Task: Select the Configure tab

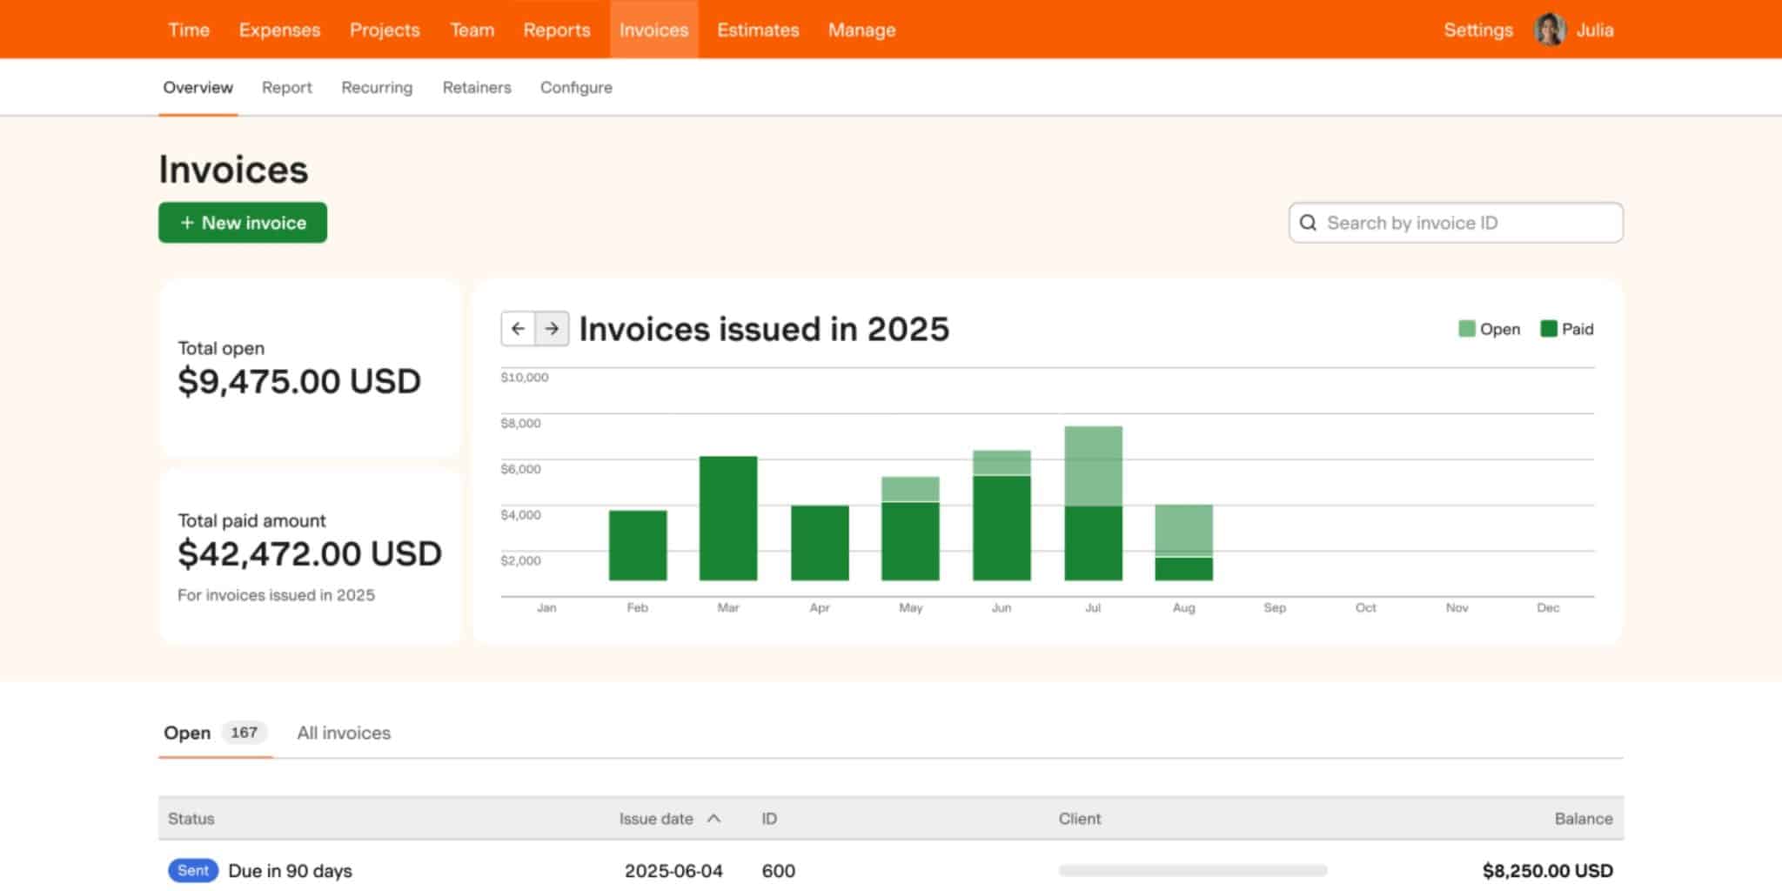Action: click(576, 88)
